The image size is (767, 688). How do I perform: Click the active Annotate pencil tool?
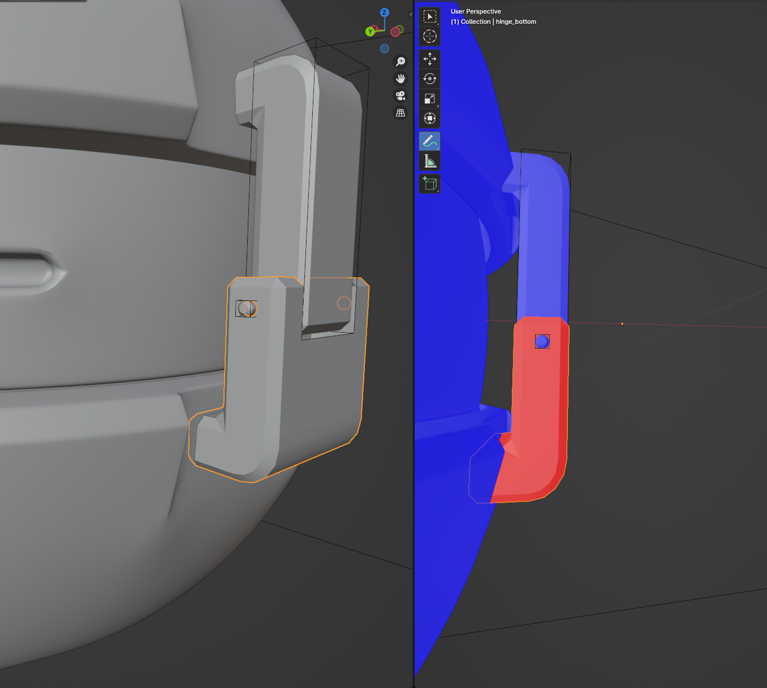430,141
